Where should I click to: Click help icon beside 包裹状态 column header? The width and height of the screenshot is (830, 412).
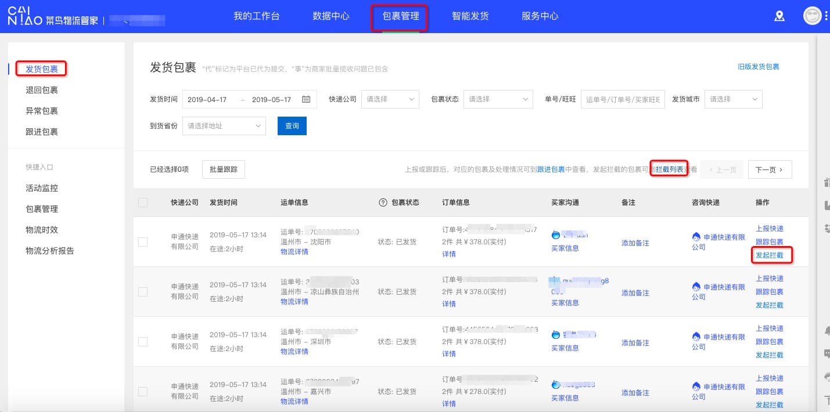383,203
